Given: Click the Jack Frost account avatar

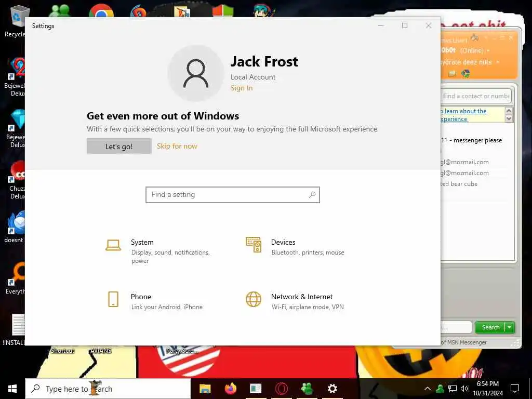Looking at the screenshot, I should tap(196, 73).
